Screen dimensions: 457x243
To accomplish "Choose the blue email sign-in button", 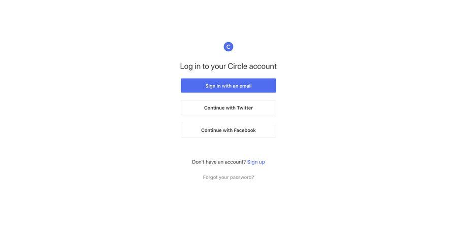I will (x=228, y=86).
